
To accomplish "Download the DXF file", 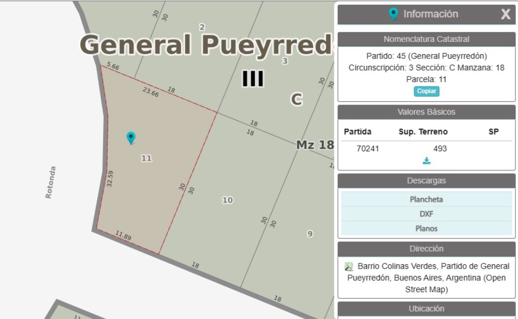I will coord(426,214).
